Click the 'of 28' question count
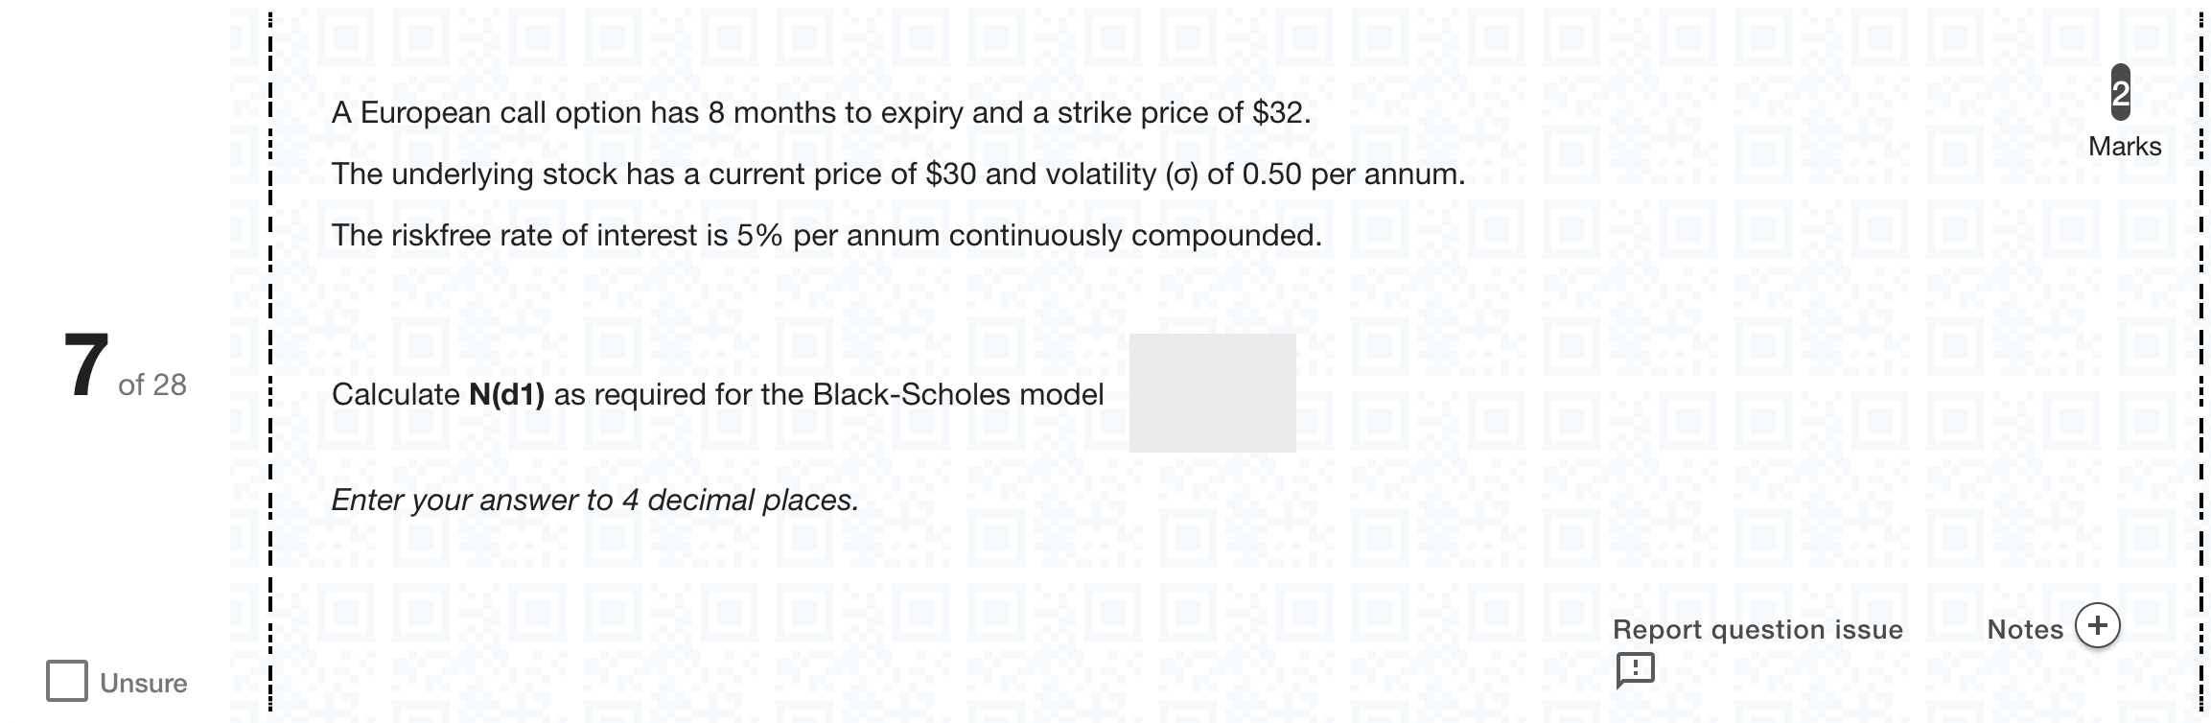 pyautogui.click(x=152, y=385)
